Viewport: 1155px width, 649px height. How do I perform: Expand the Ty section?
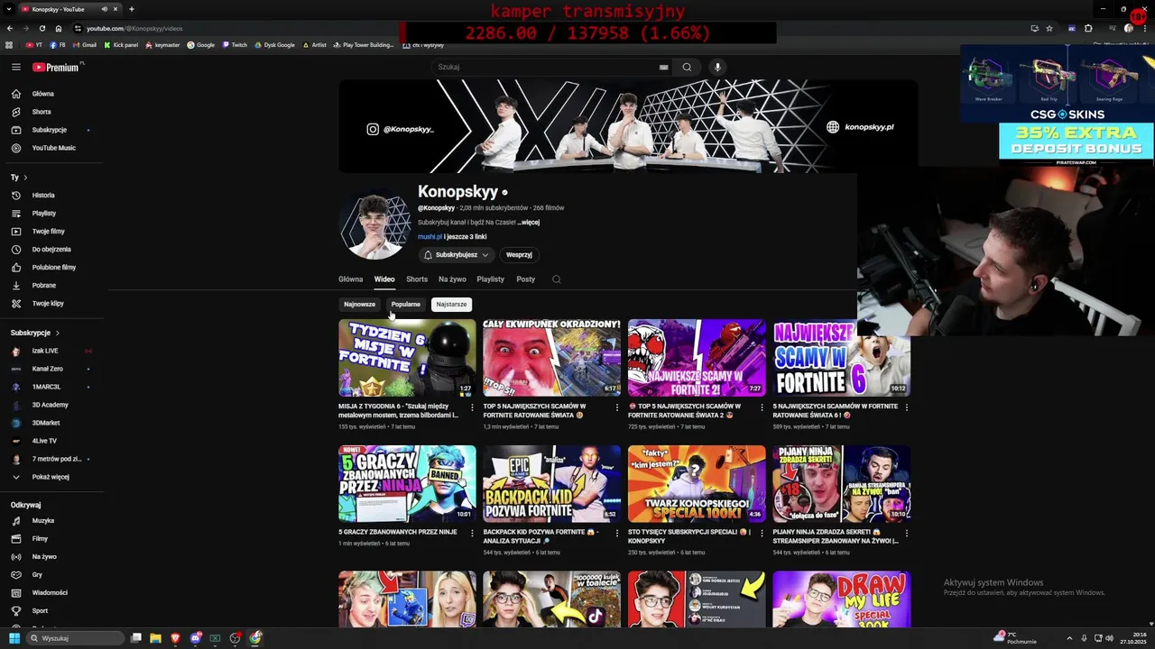pos(19,178)
